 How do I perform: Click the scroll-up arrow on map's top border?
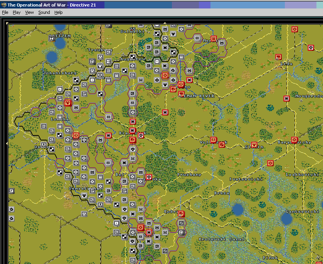[165, 23]
